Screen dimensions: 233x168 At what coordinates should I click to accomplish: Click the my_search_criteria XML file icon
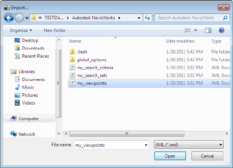click(72, 67)
